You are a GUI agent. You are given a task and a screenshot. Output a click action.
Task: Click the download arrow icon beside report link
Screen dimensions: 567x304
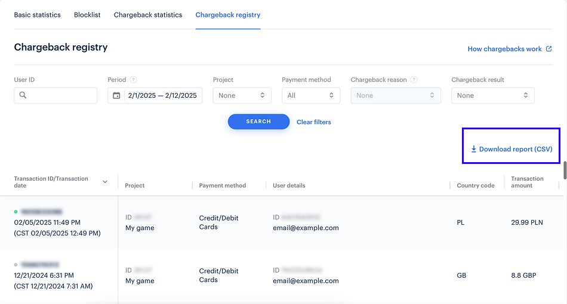pos(474,149)
